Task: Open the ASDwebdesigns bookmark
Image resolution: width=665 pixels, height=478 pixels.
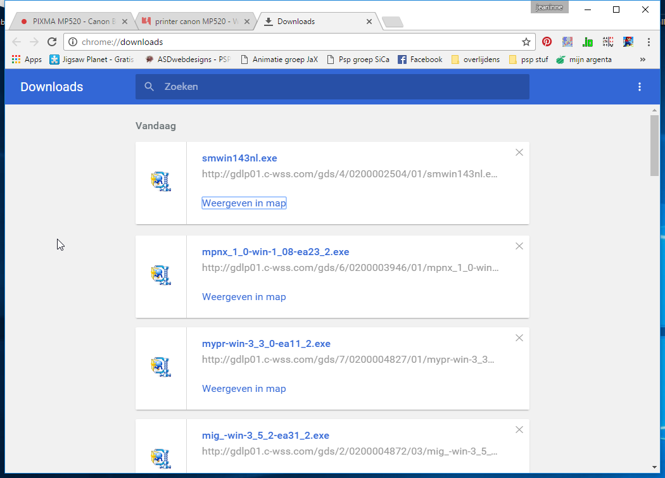Action: pyautogui.click(x=188, y=60)
